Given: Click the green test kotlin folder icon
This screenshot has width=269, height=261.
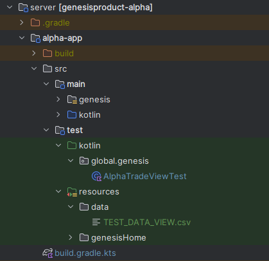Looking at the screenshot, I should [72, 145].
